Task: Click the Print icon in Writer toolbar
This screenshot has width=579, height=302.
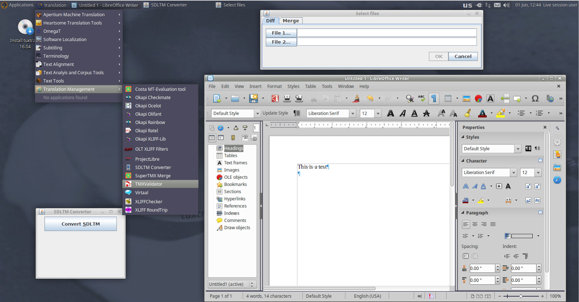Action: [x=287, y=99]
